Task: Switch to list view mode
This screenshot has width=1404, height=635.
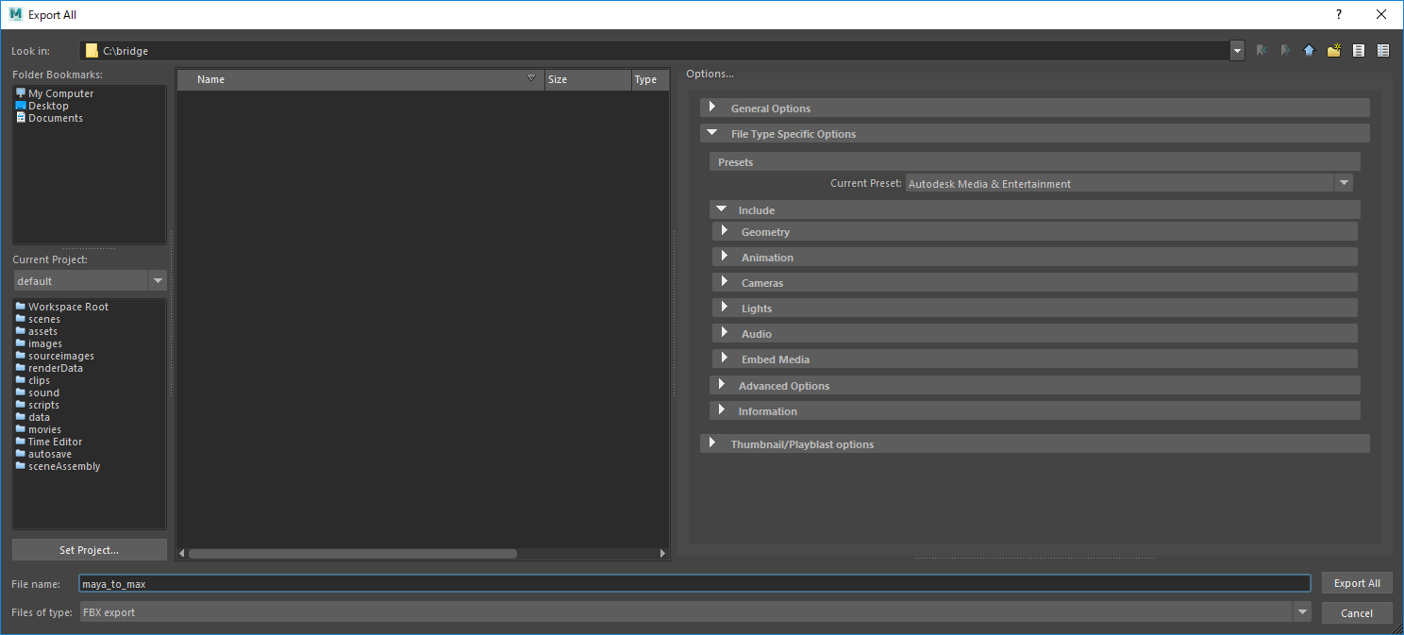Action: tap(1359, 51)
